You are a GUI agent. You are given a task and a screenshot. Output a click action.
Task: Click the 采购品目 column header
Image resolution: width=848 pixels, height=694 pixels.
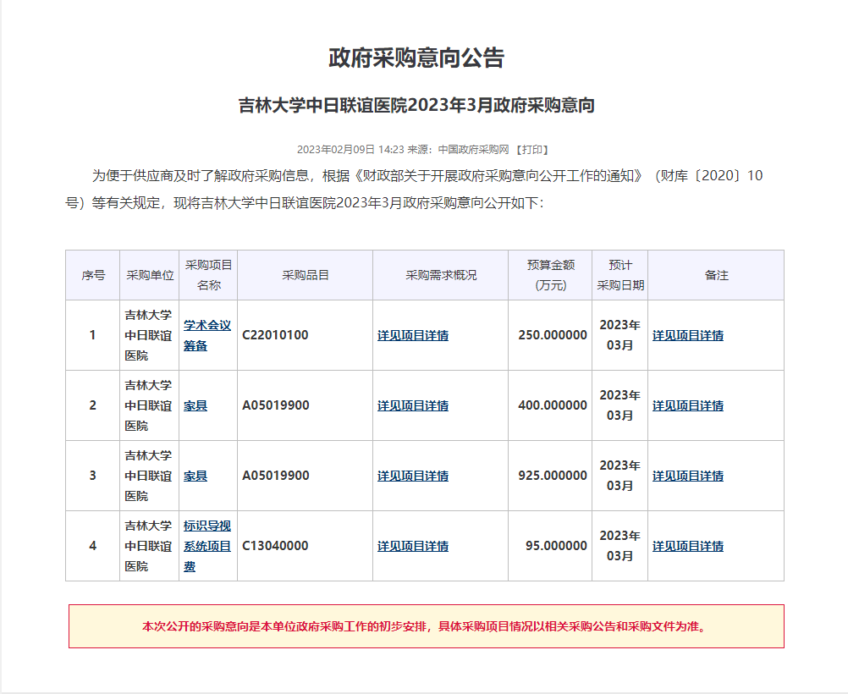[x=305, y=275]
